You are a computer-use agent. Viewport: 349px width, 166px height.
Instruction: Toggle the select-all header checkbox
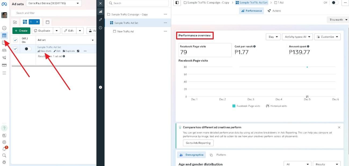point(15,40)
